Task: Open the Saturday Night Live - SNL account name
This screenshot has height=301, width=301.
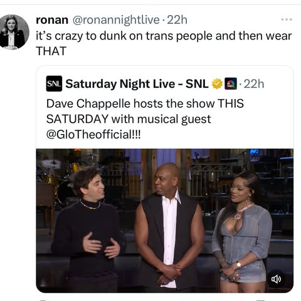Action: [137, 84]
